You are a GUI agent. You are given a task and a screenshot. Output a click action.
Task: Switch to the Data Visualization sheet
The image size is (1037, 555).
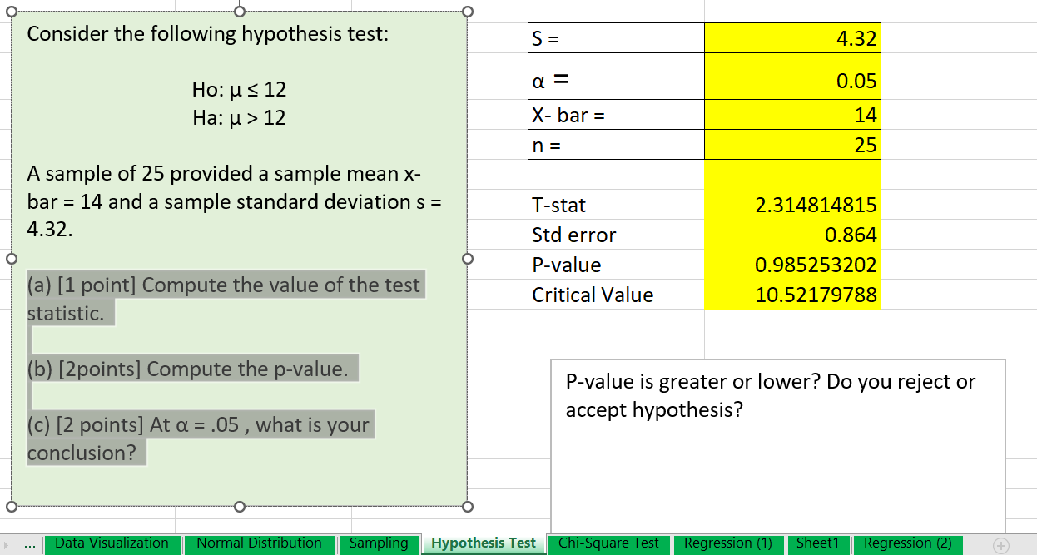pyautogui.click(x=112, y=544)
